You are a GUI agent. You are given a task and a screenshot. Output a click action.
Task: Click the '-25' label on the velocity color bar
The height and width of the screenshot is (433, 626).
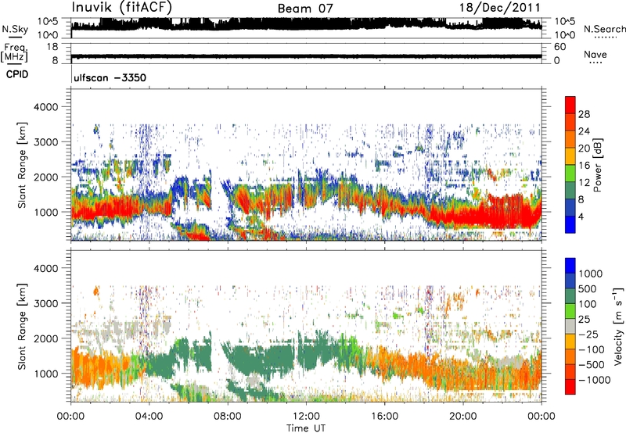point(588,335)
